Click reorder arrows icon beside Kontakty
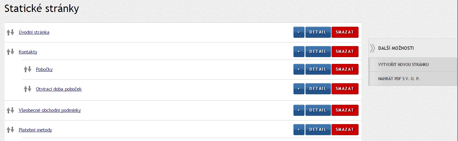The image size is (458, 141). tap(10, 52)
